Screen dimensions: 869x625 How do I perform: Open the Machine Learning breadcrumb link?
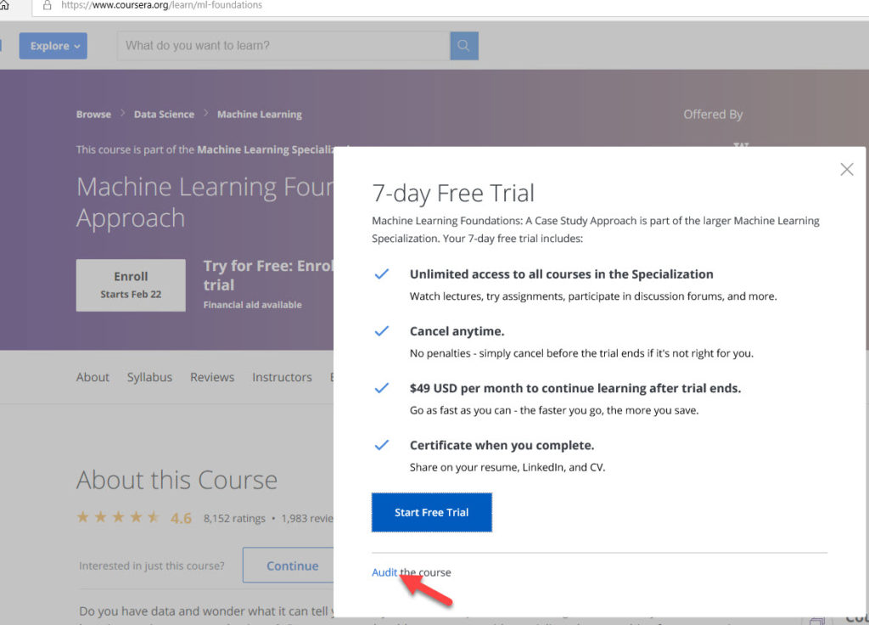coord(260,115)
